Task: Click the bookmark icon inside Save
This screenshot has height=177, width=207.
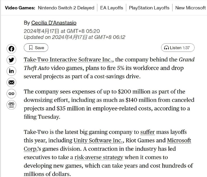Action: click(31, 48)
